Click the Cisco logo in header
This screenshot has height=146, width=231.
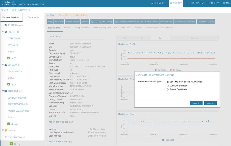[6, 3]
